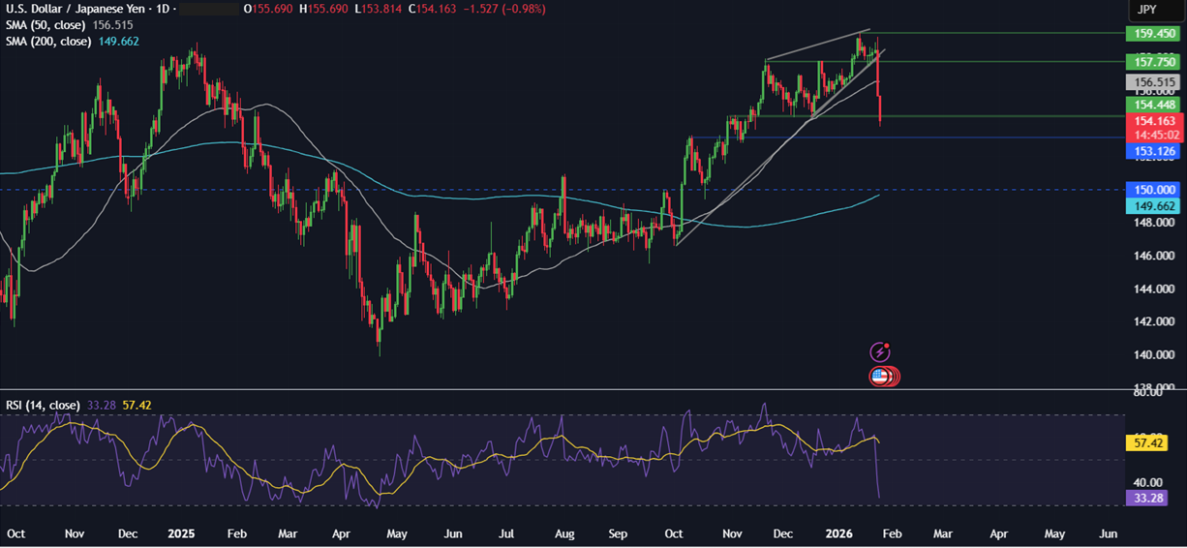Screen dimensions: 1187x548
Task: Click the purple 33.28 RSI value label
Action: pos(1149,498)
